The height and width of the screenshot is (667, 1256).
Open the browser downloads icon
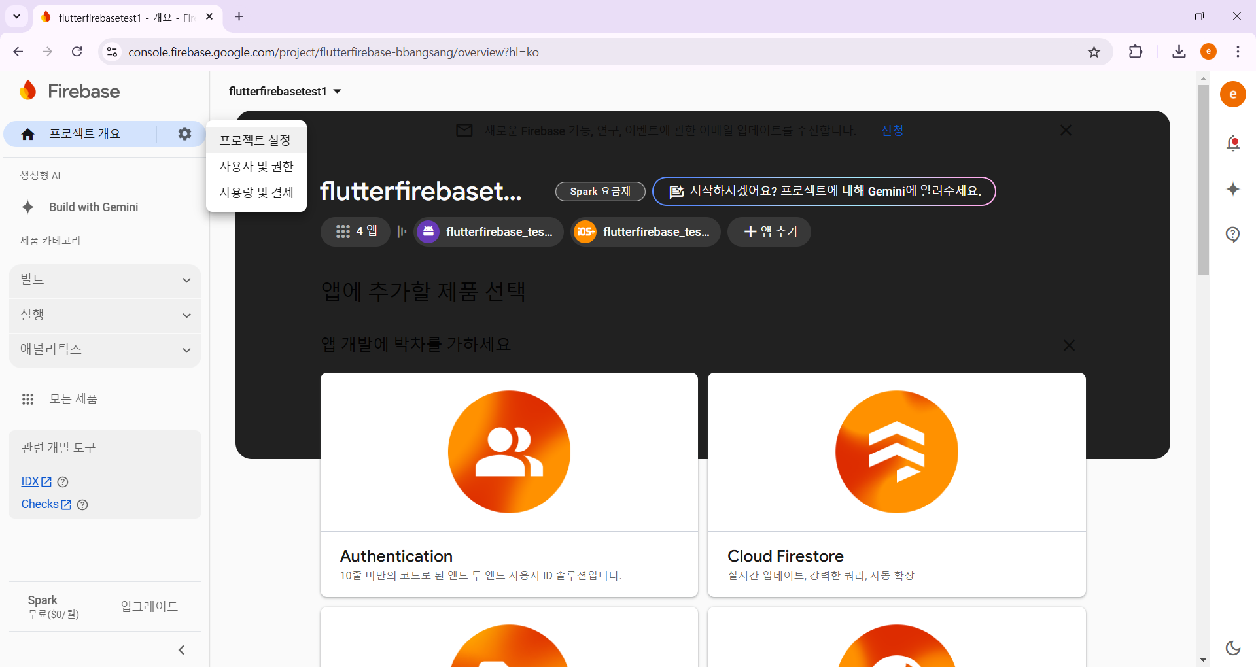(x=1179, y=52)
